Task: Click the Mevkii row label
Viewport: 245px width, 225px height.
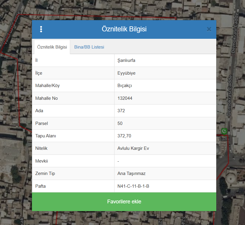Action: tap(41, 161)
